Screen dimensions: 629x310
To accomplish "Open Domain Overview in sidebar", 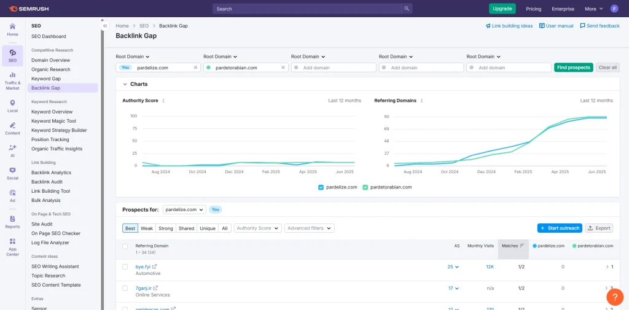I will 50,60.
